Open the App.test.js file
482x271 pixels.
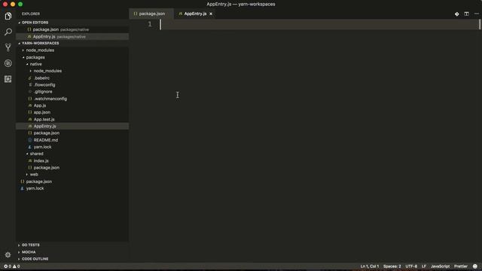[44, 119]
